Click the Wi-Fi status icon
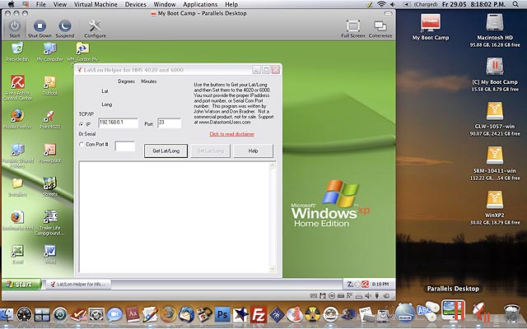This screenshot has height=329, width=527. tap(381, 4)
